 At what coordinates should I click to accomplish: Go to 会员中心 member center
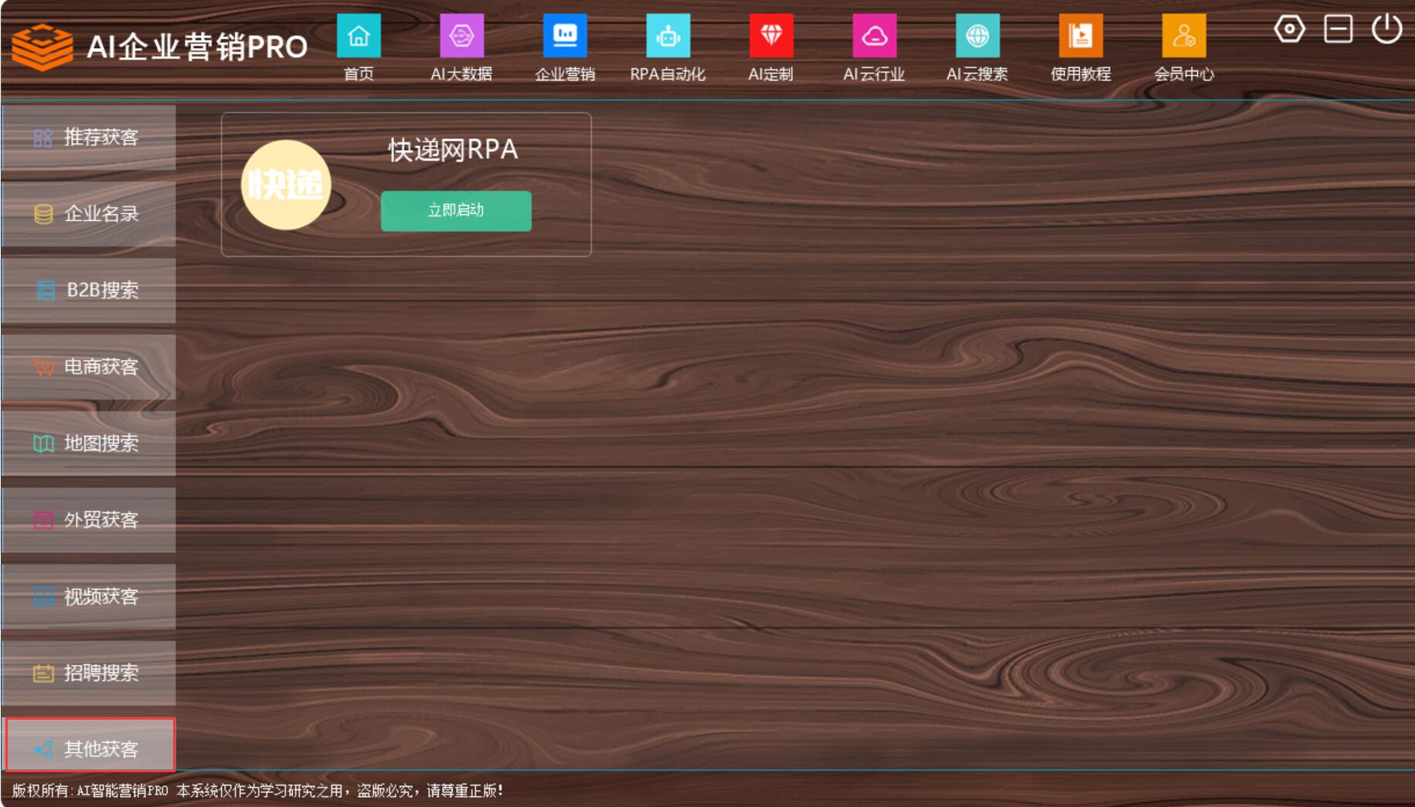[x=1184, y=36]
